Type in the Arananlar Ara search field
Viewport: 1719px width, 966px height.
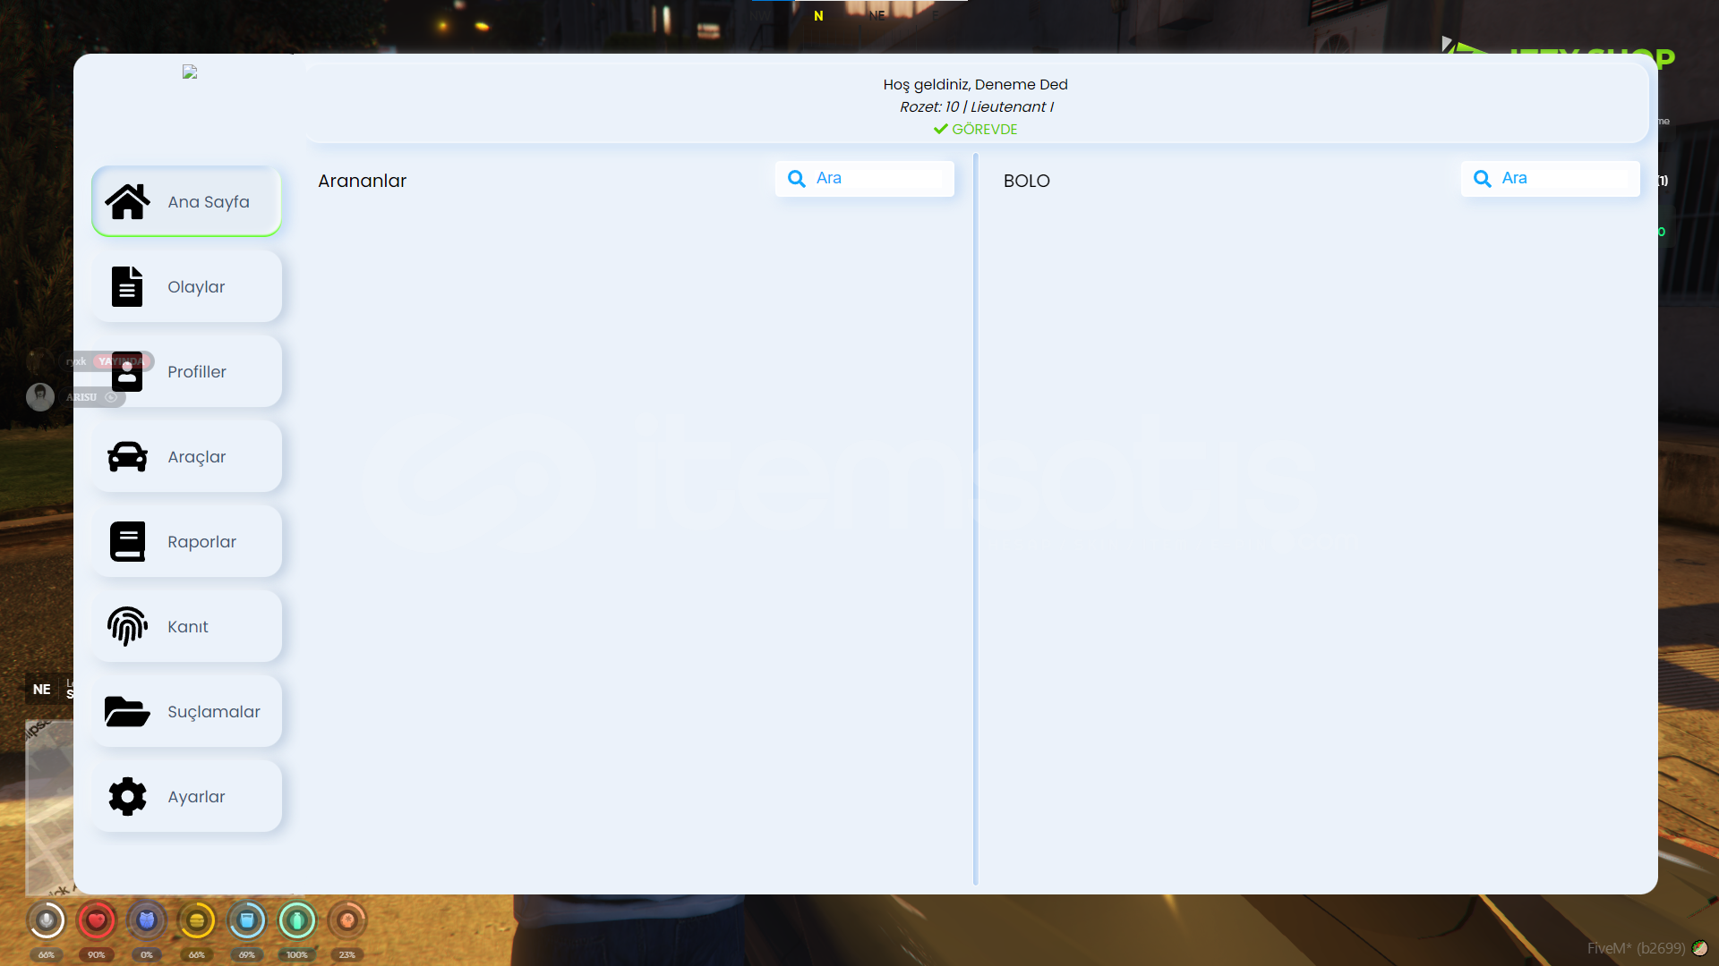coord(877,178)
